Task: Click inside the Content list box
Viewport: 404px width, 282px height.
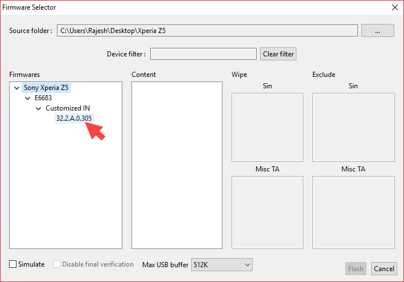Action: point(177,165)
